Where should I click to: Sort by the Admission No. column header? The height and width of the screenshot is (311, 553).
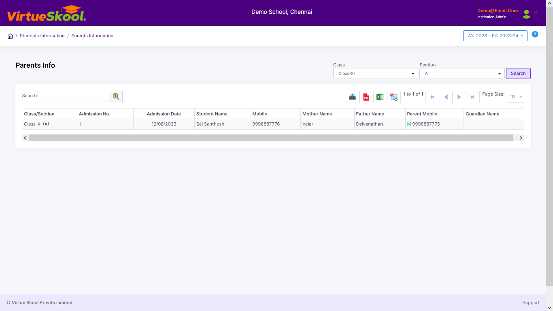pyautogui.click(x=105, y=114)
